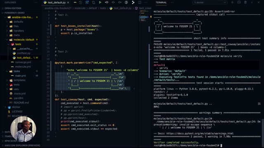Click '@pytest.mark.parametrize' decorator line
264x148 pixels.
[x=86, y=63]
